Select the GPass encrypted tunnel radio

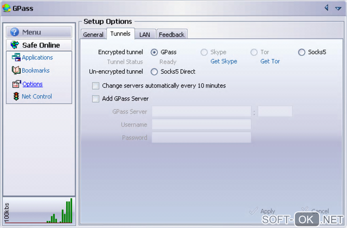pos(154,52)
